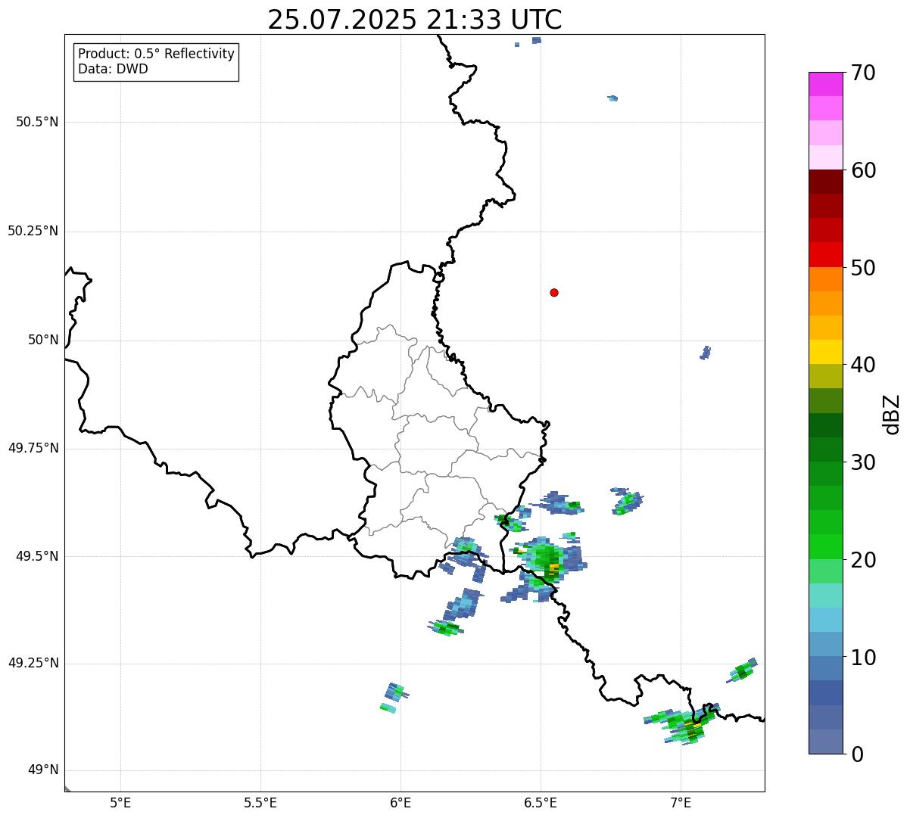Click the 20 colorbar tick value
910x818 pixels.
[x=863, y=560]
